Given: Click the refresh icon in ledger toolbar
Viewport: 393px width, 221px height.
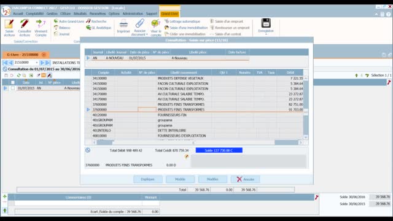Looking at the screenshot, I should click(x=18, y=75).
